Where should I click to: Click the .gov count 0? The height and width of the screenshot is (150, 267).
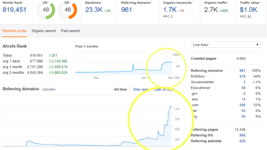(244, 94)
